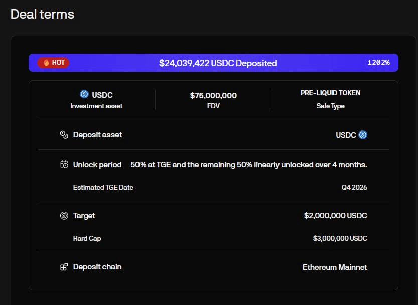Image resolution: width=418 pixels, height=305 pixels.
Task: Click the USDC logo in Deposit asset row
Action: click(363, 135)
